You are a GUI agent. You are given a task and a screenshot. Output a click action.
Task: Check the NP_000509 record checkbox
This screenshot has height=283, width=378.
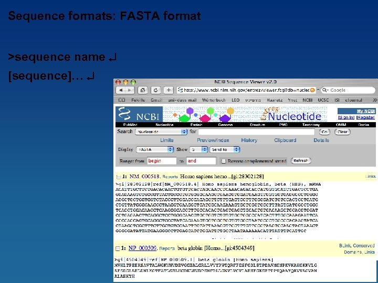(118, 248)
